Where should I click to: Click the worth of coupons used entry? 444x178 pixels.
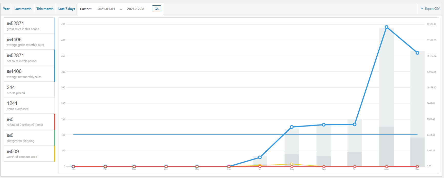pos(29,154)
